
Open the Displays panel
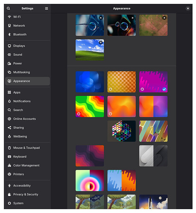tap(27, 46)
